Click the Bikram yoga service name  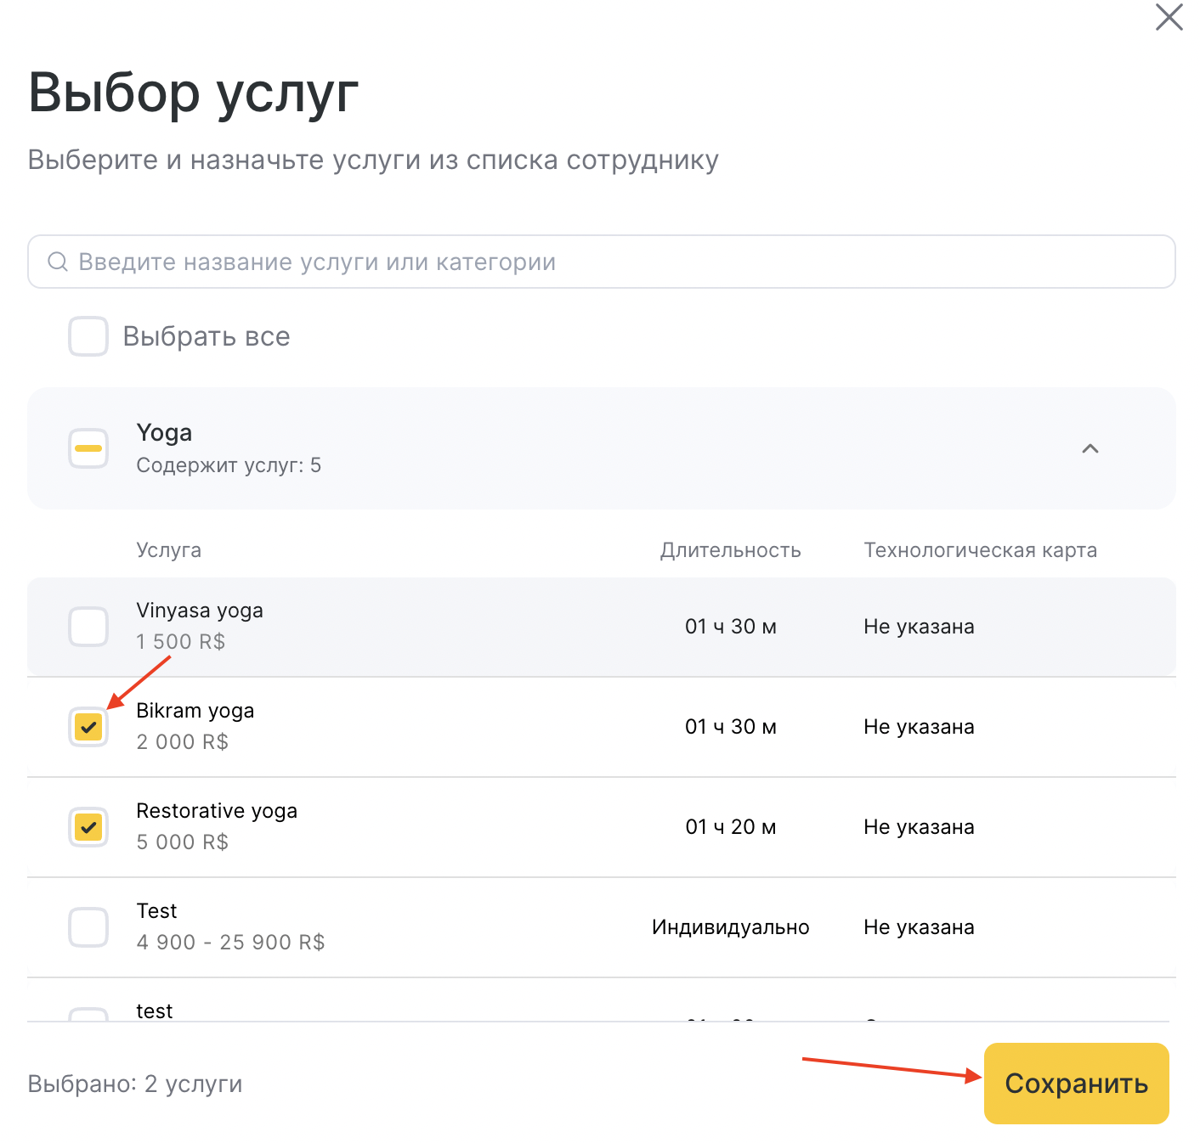point(195,711)
